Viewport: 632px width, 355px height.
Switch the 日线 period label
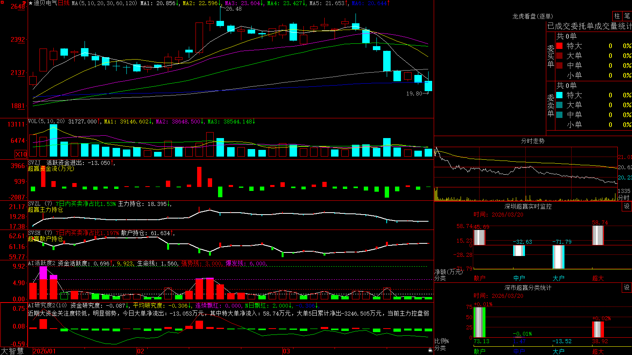coord(64,3)
